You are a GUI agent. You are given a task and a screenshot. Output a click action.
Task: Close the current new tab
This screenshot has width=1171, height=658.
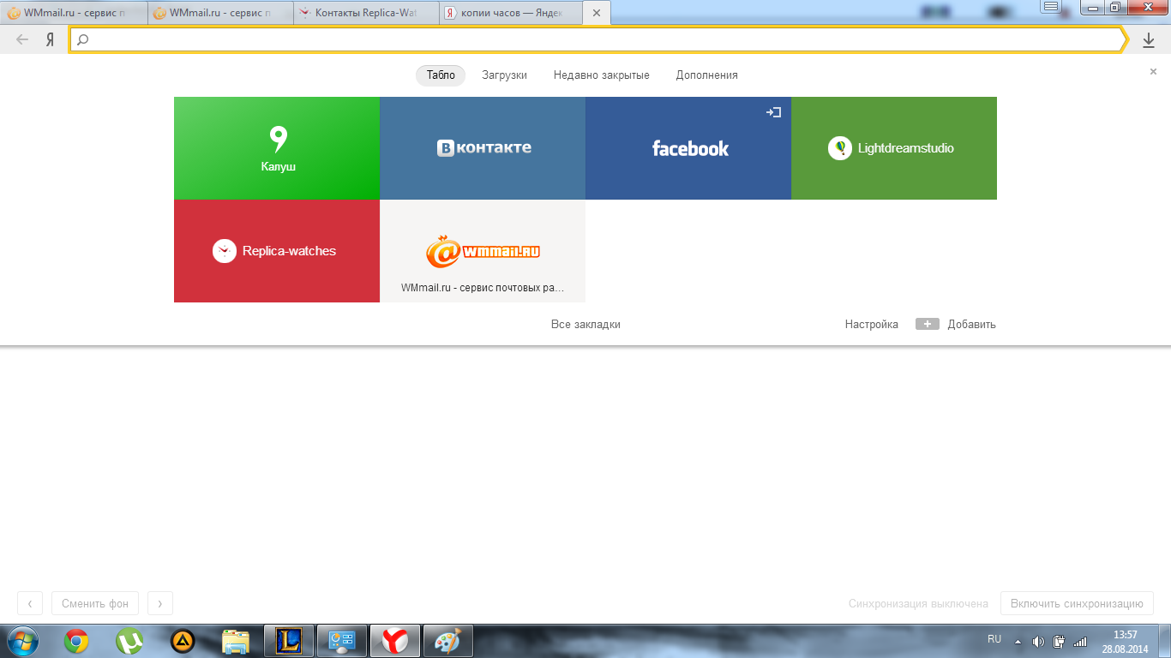pyautogui.click(x=597, y=13)
